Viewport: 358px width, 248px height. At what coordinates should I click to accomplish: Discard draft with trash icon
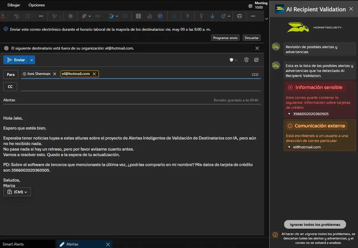pyautogui.click(x=246, y=60)
